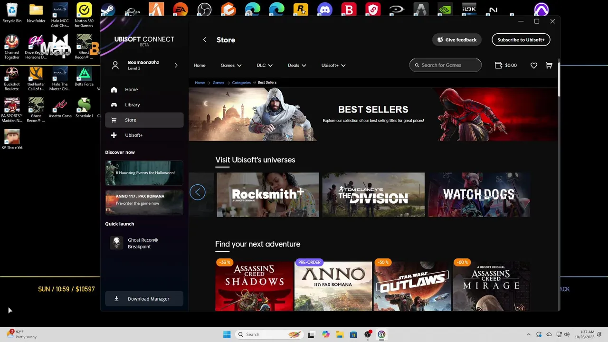The height and width of the screenshot is (342, 608).
Task: Click Subscribe to Ubisoft+ button
Action: point(521,40)
